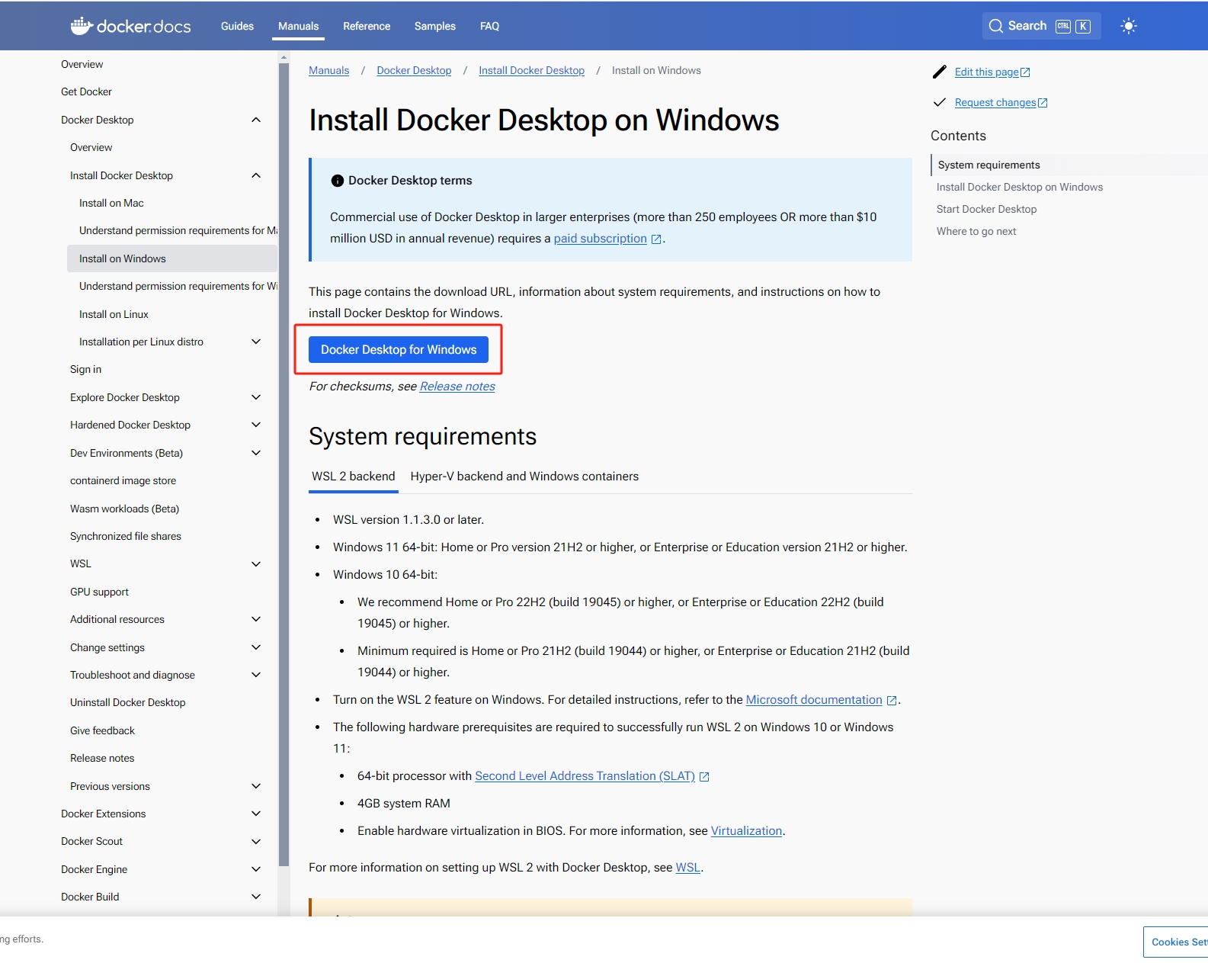Select Install on Linux in sidebar
1208x963 pixels.
point(114,314)
